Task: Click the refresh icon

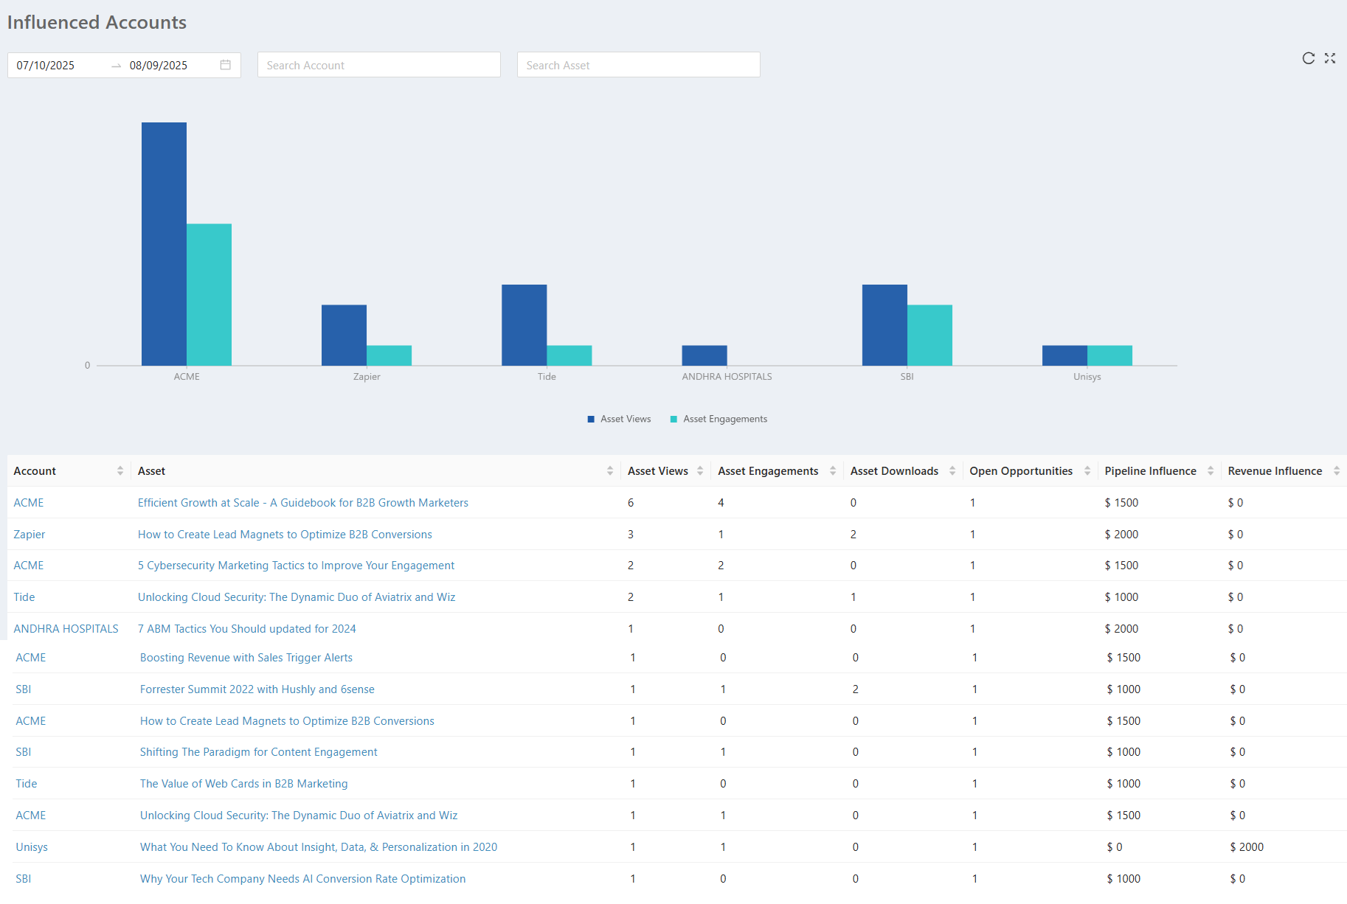Action: [1309, 58]
